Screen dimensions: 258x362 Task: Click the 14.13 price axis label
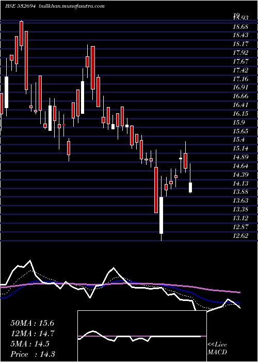pyautogui.click(x=240, y=184)
